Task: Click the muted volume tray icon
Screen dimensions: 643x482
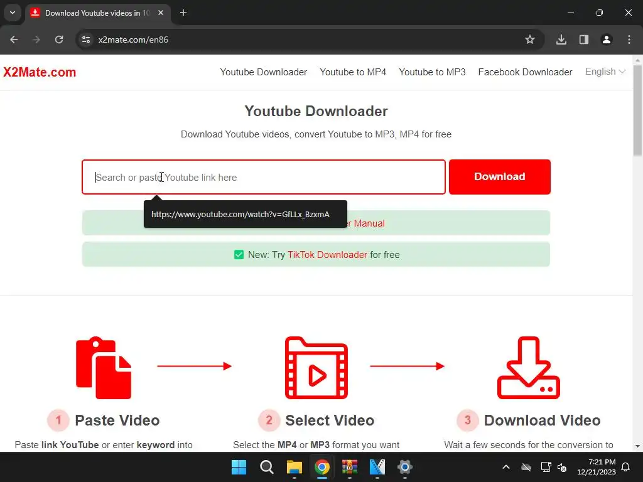Action: 562,467
